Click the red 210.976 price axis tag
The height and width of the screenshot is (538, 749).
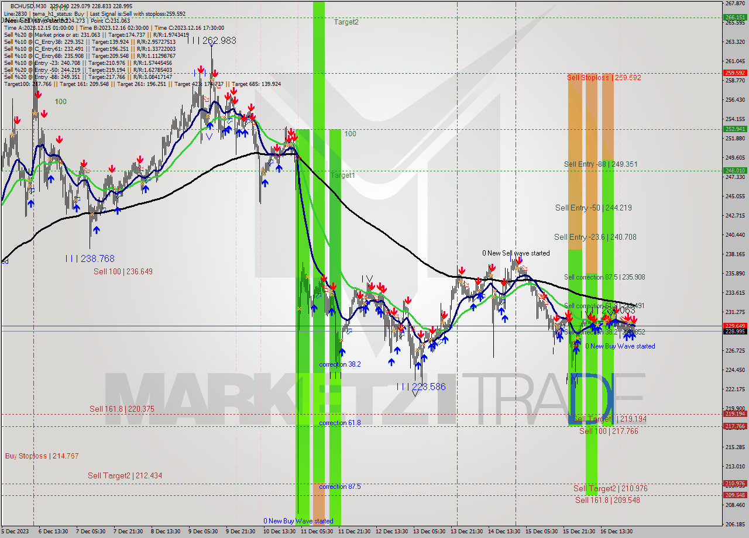735,484
